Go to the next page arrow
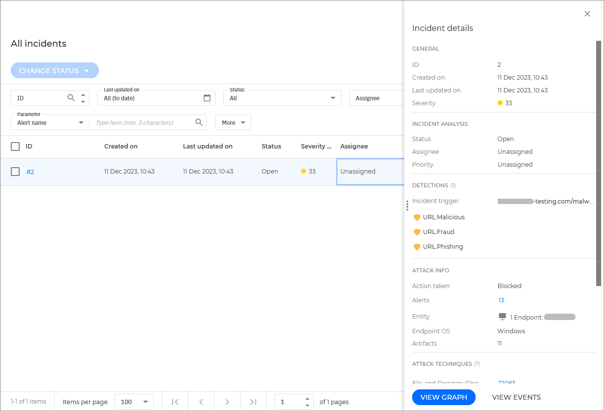 point(227,402)
